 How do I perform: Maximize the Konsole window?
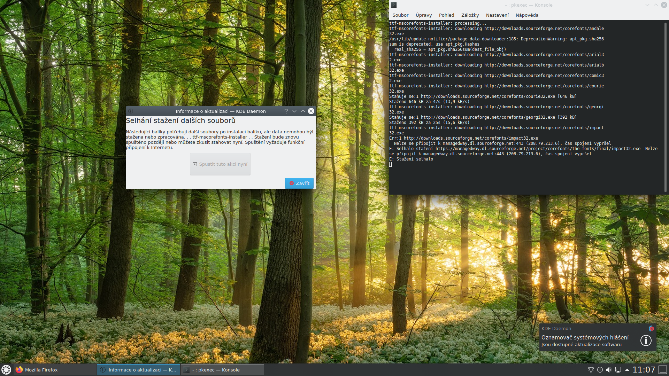[x=656, y=5]
